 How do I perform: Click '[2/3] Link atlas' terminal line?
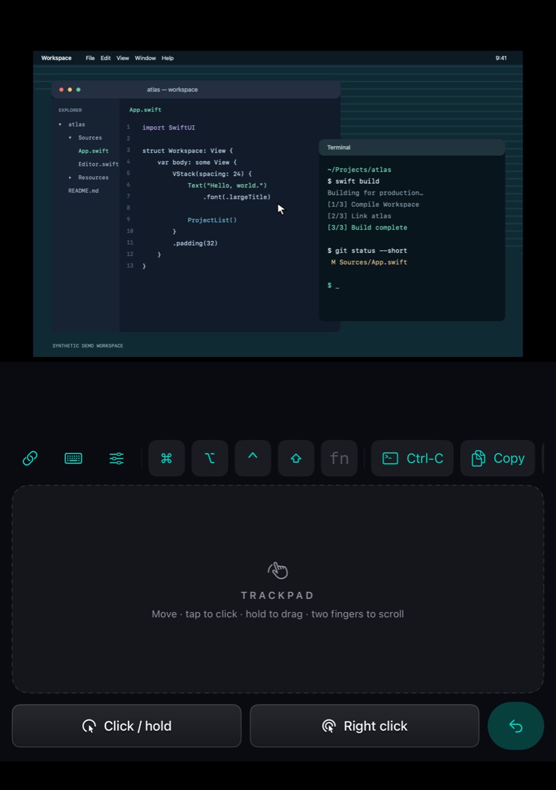[x=359, y=216]
